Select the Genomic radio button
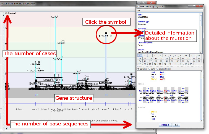 [139, 69]
